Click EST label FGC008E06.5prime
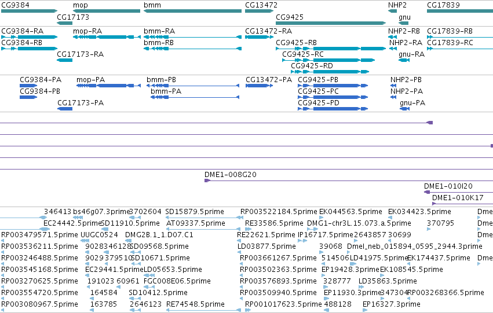 pyautogui.click(x=177, y=281)
